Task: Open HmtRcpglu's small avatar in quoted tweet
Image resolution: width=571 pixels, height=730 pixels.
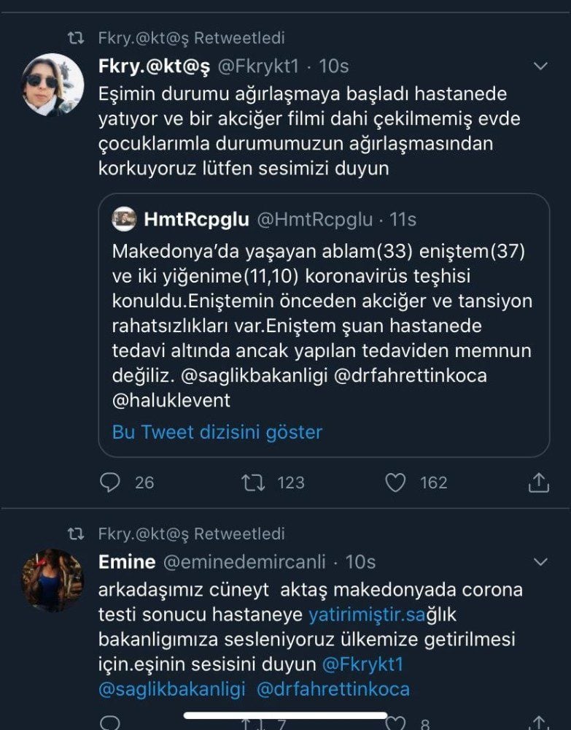Action: click(124, 219)
